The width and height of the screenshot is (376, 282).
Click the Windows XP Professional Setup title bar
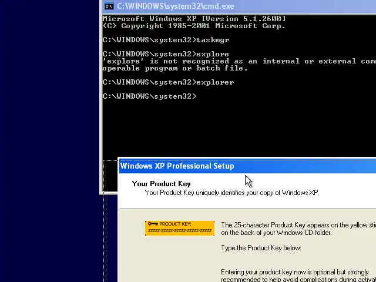247,166
